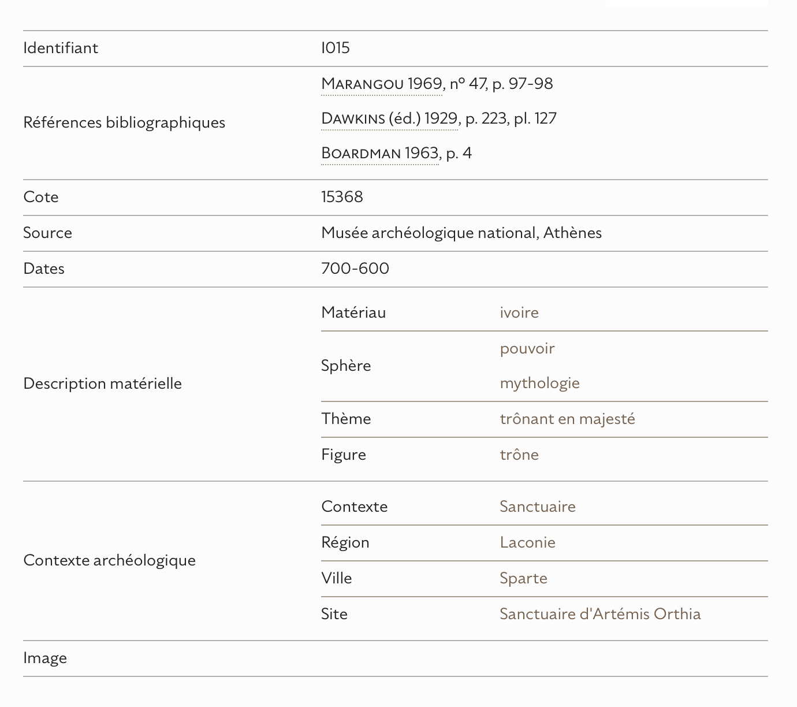Click the Sanctuaire link in the Contexte row

(537, 507)
